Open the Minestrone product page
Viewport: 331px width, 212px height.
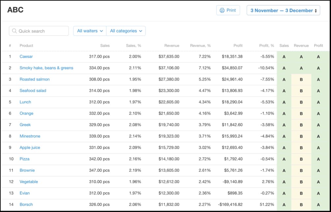pos(30,136)
